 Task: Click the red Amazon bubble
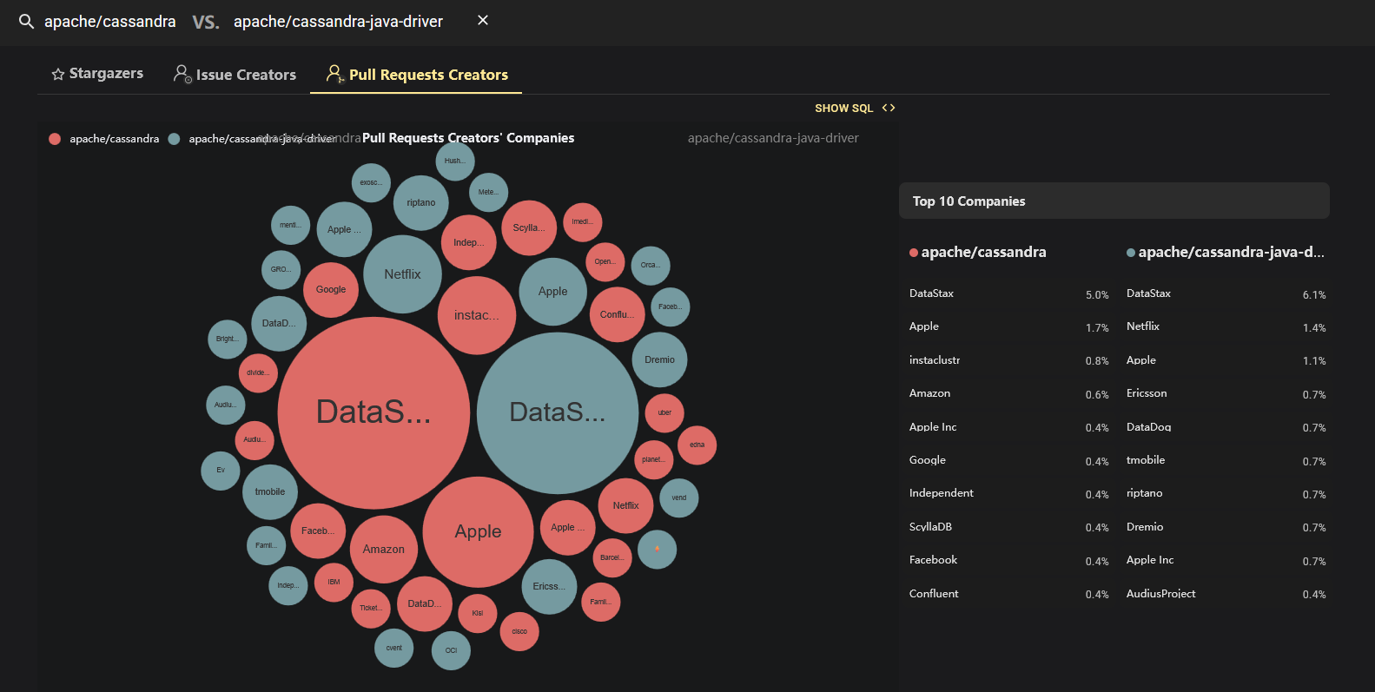(x=384, y=550)
